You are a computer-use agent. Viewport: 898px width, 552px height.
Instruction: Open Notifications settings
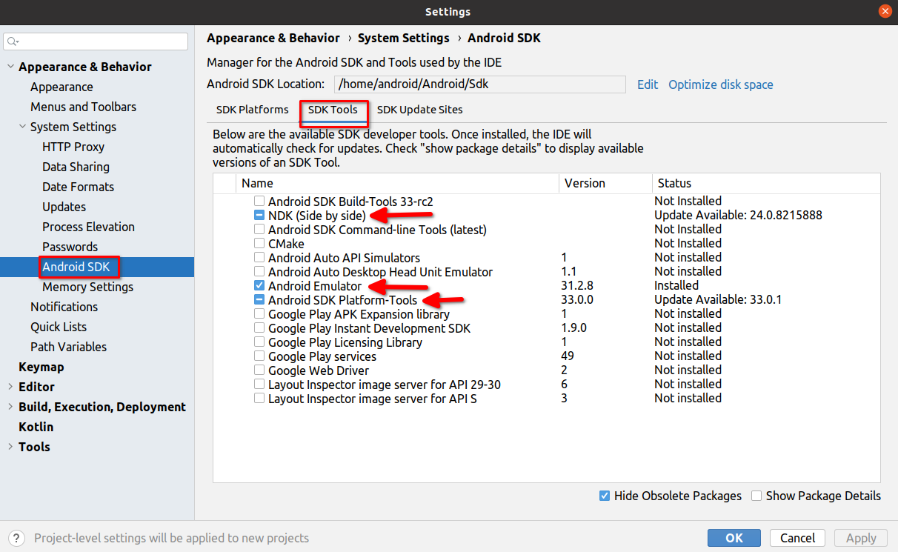pyautogui.click(x=64, y=307)
